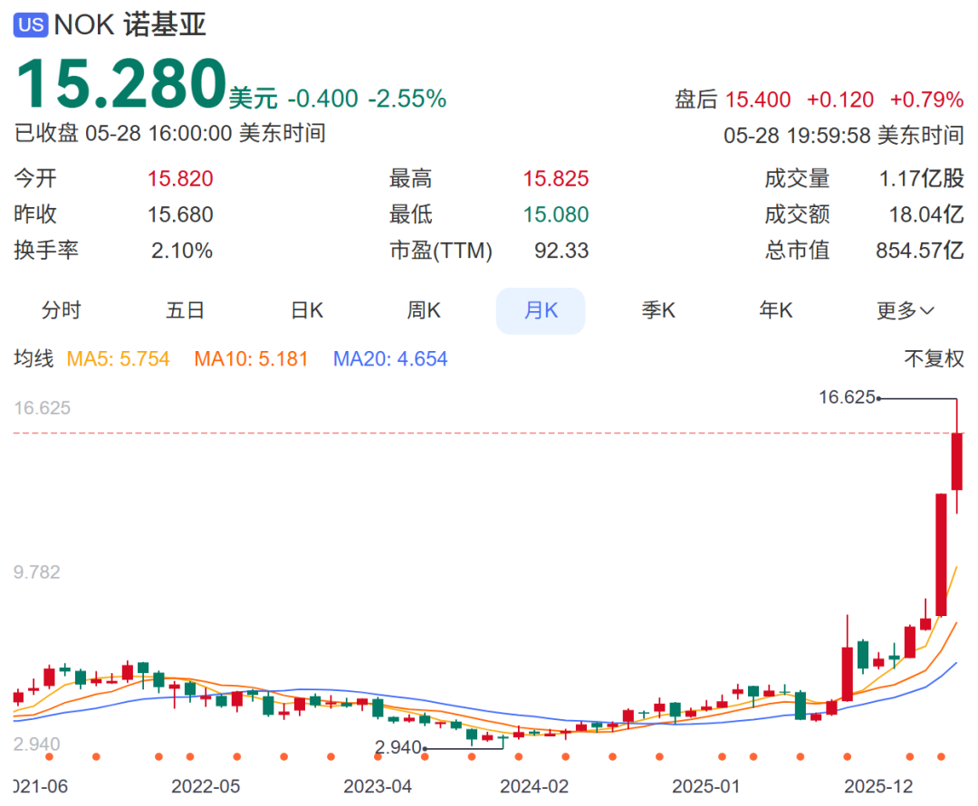This screenshot has width=978, height=806.
Task: Click the 已收盘 05-28 16:00:00 market status text
Action: (x=169, y=133)
